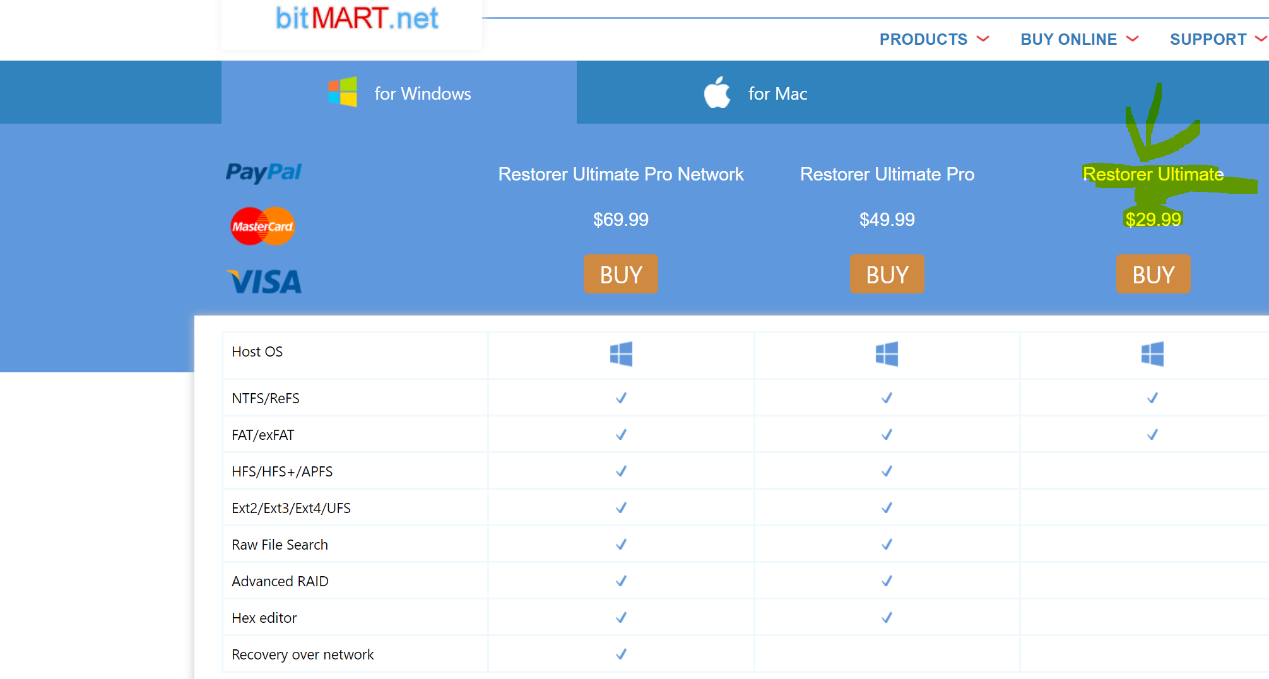Expand the BUY ONLINE dropdown menu

click(1079, 39)
